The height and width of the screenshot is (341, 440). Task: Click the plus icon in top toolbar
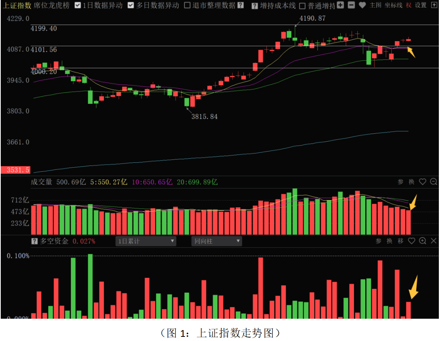click(340, 5)
